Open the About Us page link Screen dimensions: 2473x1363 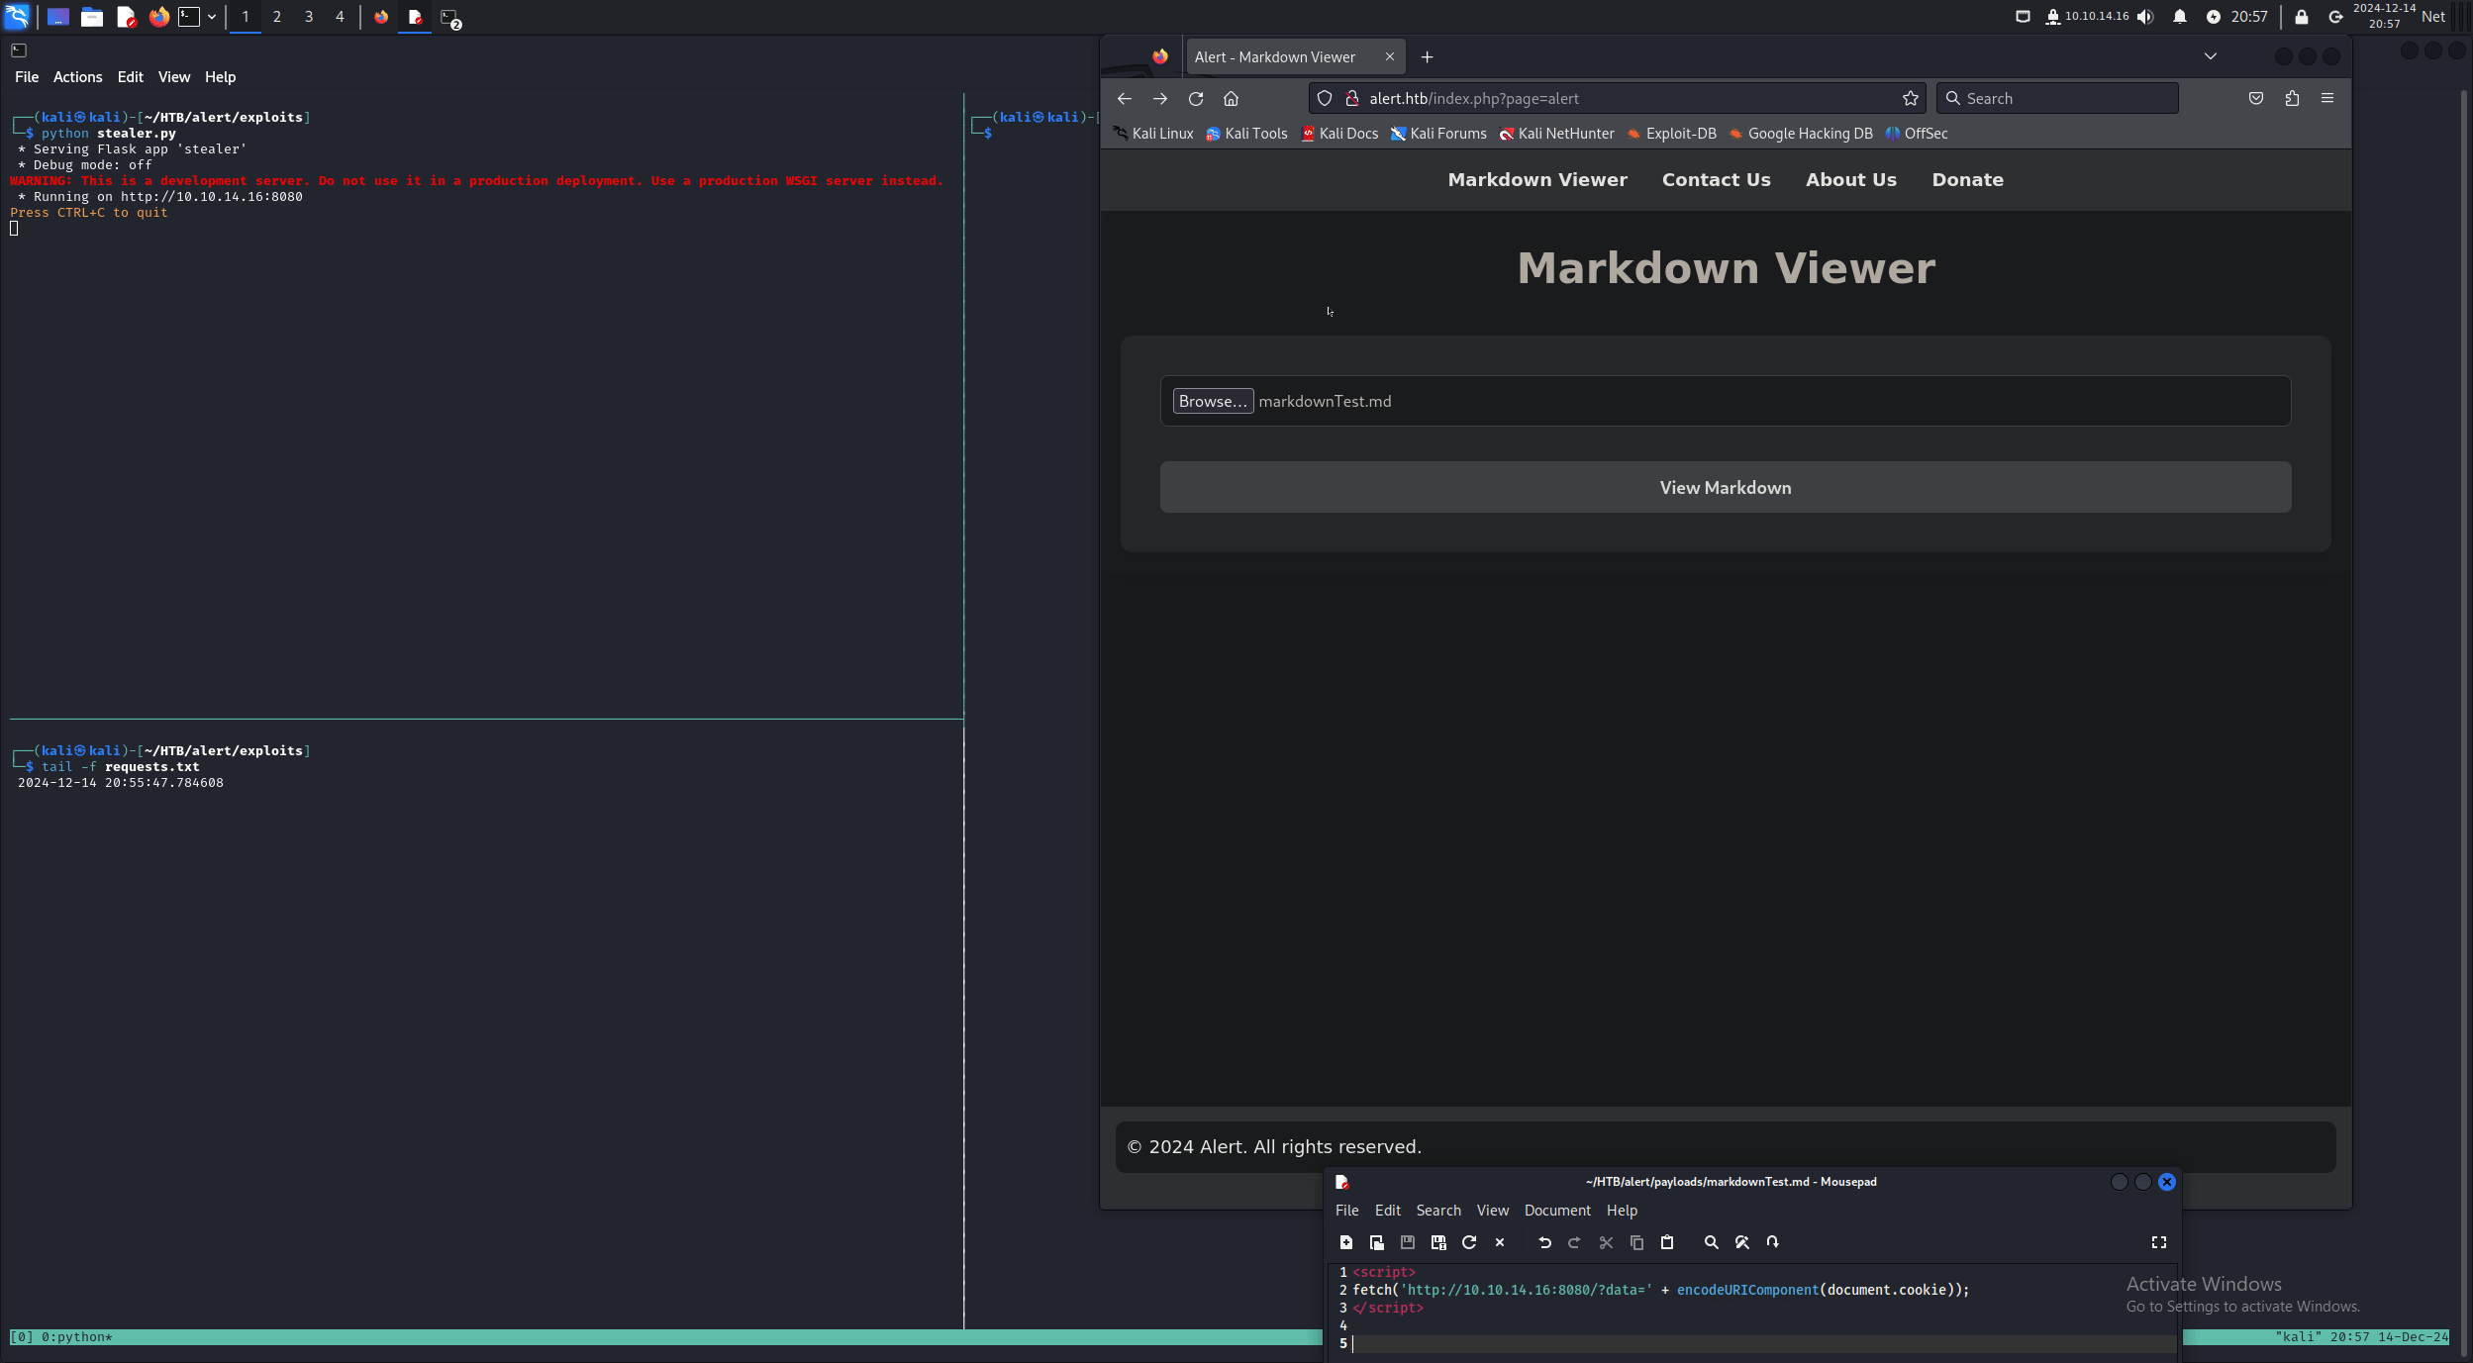coord(1851,180)
